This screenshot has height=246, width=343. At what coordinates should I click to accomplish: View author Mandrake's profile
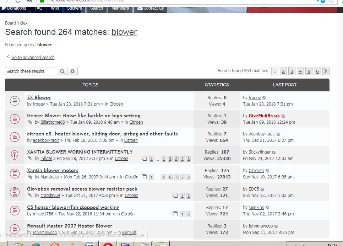click(x=50, y=177)
